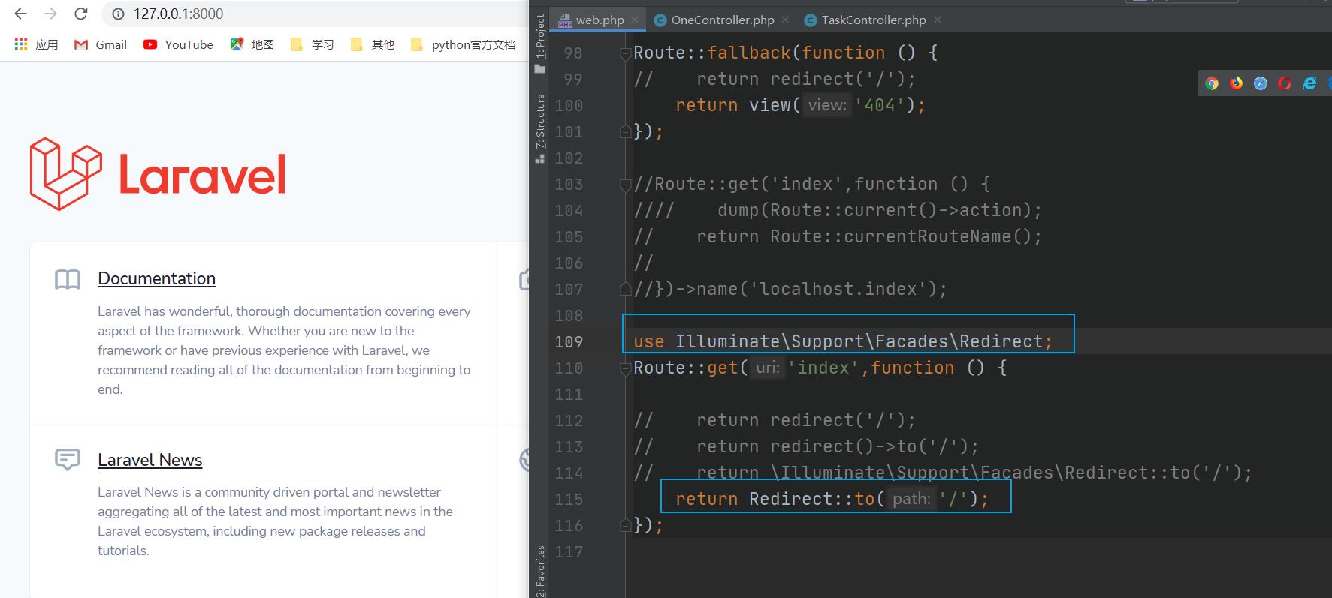The width and height of the screenshot is (1332, 598).
Task: Preview in Internet Explorer icon
Action: pyautogui.click(x=1309, y=83)
